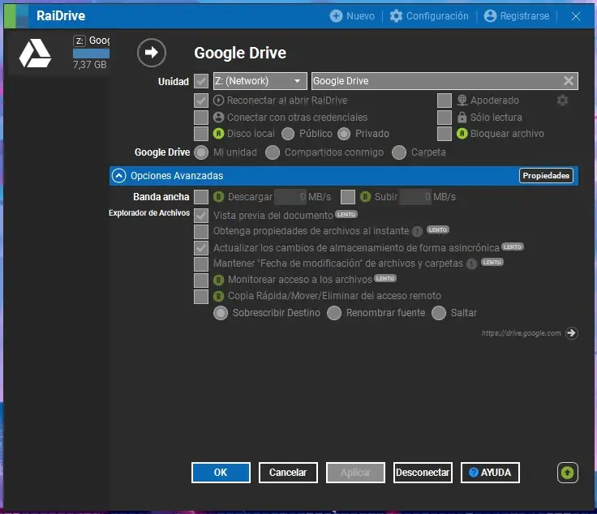This screenshot has width=597, height=514.
Task: Click the right-arrow connect icon
Action: click(152, 53)
